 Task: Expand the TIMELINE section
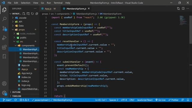pos(24,96)
